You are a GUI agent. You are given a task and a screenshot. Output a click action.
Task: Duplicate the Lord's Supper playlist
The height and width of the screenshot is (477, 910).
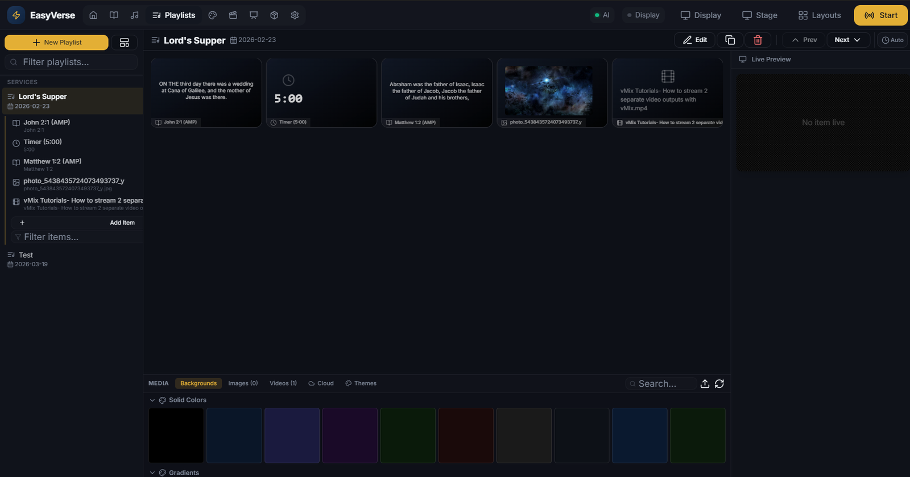[730, 40]
